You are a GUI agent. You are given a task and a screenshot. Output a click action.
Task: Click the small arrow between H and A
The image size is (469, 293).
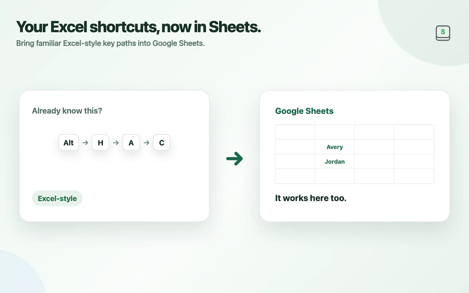pyautogui.click(x=116, y=143)
